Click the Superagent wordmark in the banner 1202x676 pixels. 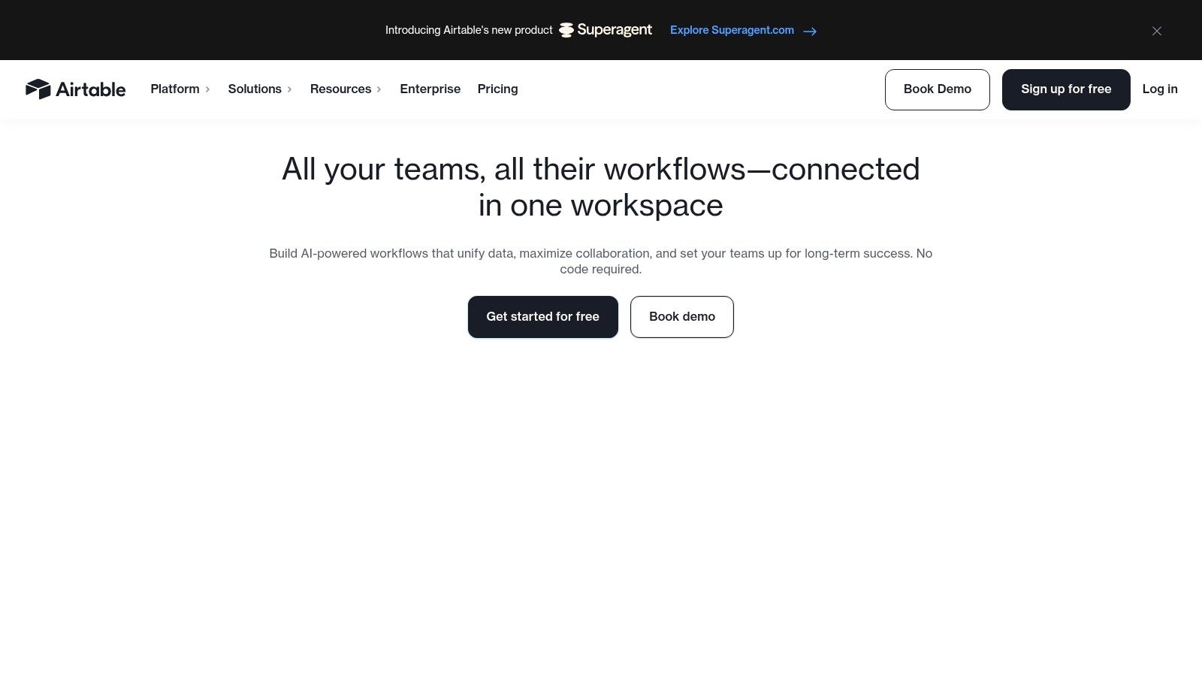point(615,30)
